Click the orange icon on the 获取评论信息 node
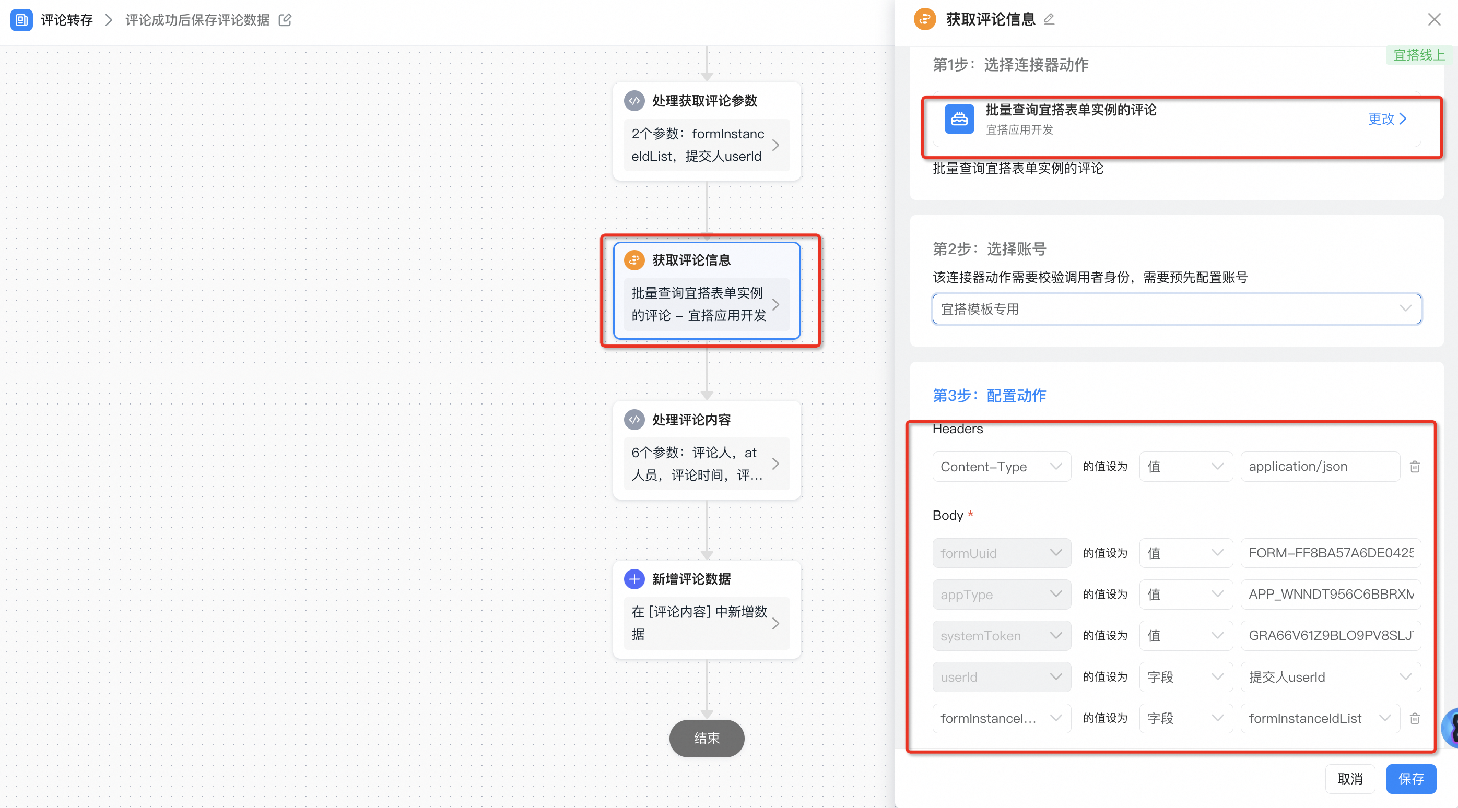Viewport: 1458px width, 808px height. (x=634, y=260)
